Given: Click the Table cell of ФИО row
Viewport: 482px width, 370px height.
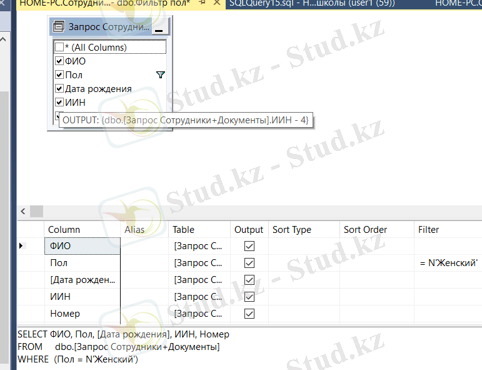Looking at the screenshot, I should pyautogui.click(x=199, y=246).
